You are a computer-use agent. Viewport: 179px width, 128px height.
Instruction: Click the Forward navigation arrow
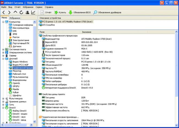(9, 12)
